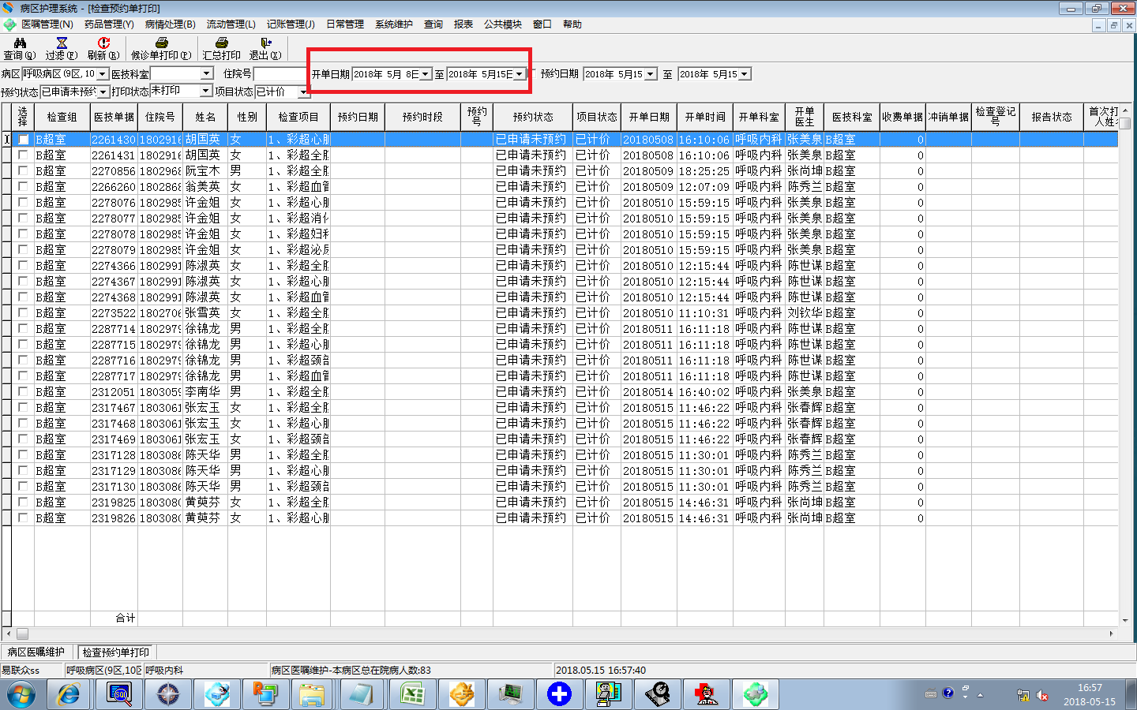
Task: Open the 医嘱管理(N) menu
Action: (x=47, y=24)
